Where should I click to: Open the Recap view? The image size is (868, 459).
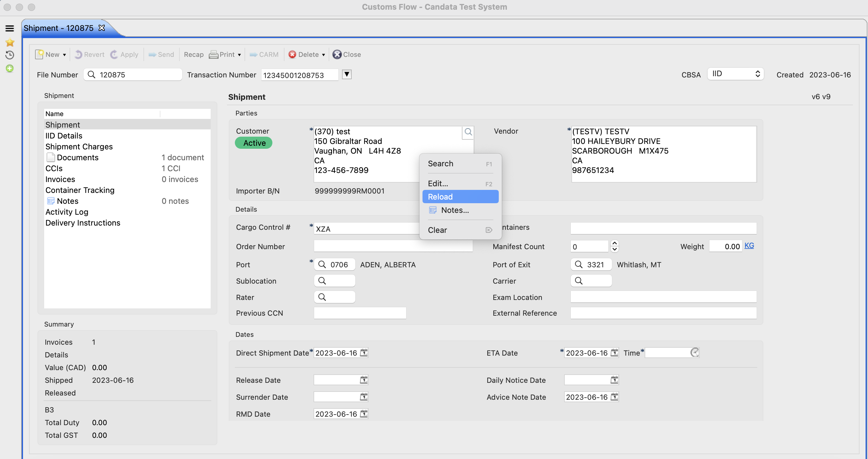194,54
